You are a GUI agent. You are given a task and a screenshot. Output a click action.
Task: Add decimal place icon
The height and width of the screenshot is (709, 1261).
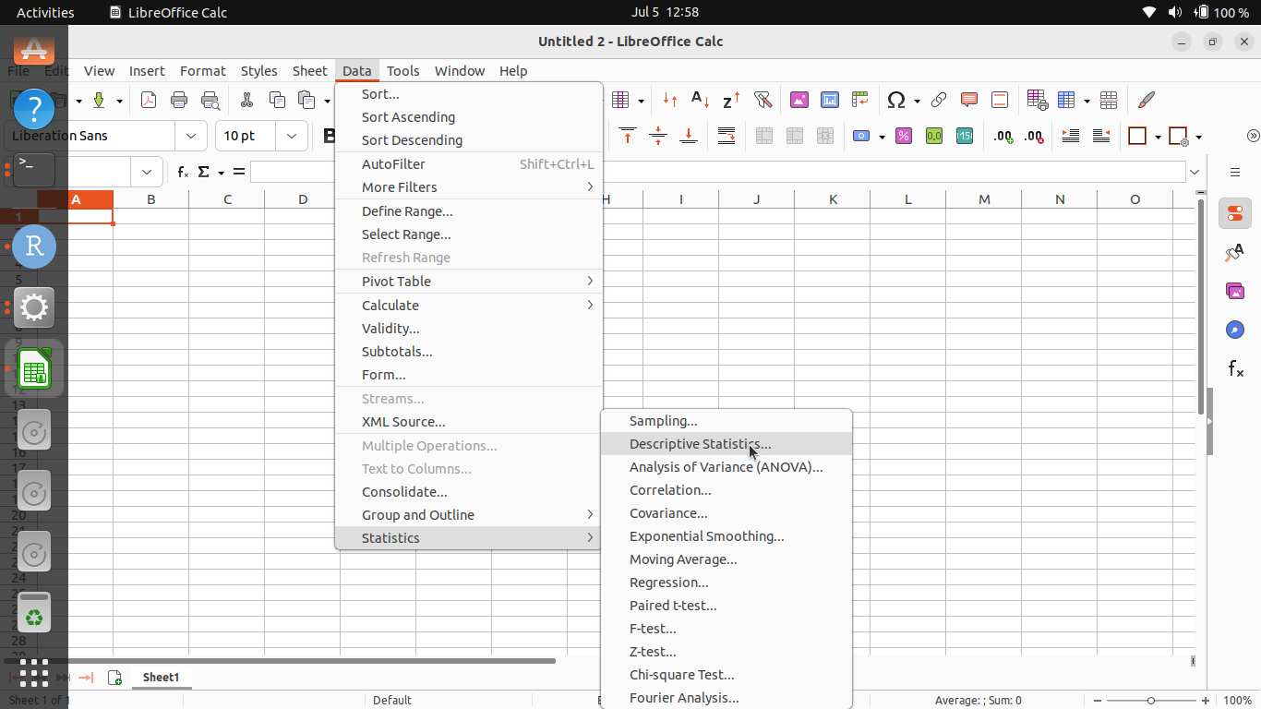coord(1003,136)
